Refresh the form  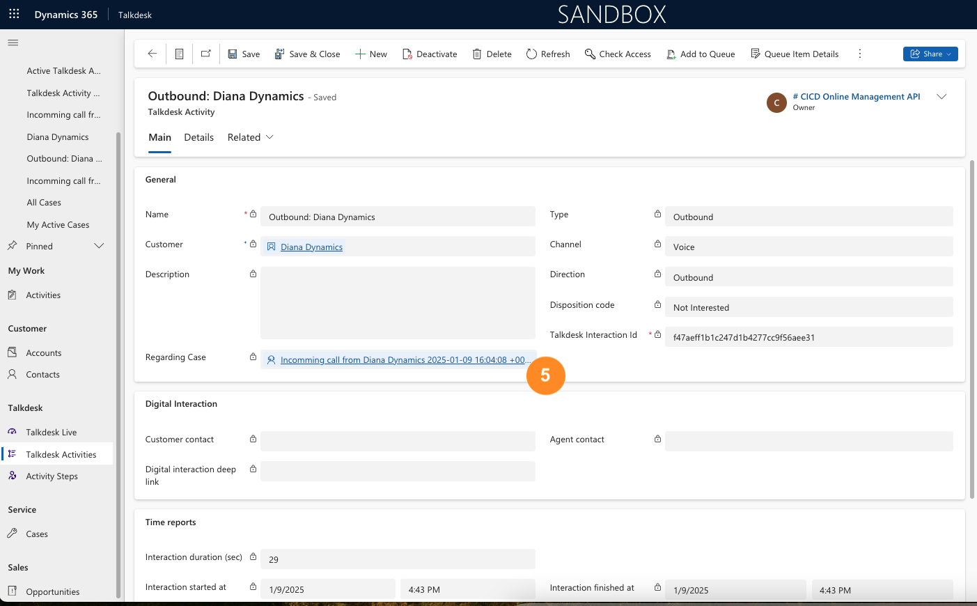[548, 54]
